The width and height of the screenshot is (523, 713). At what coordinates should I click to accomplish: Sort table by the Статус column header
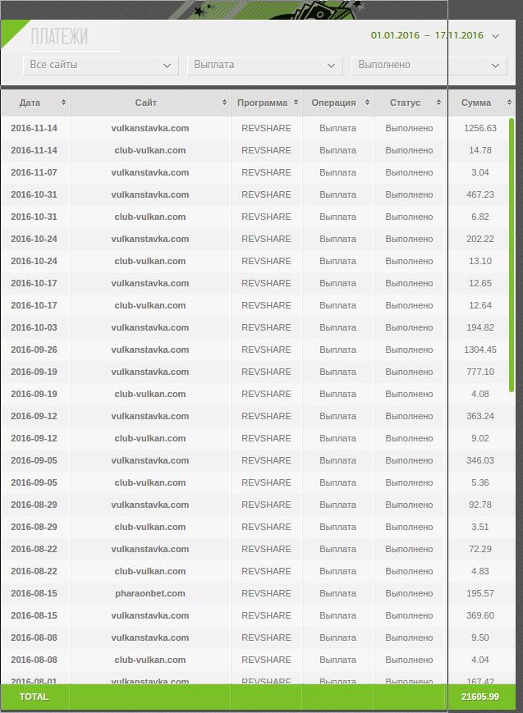tap(409, 103)
